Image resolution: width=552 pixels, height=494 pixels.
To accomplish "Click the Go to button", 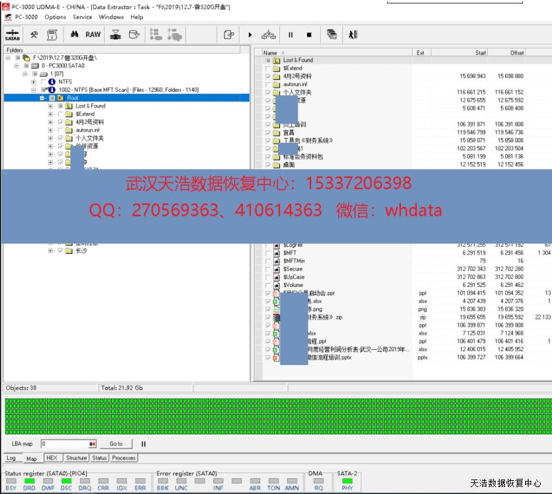I will click(116, 444).
